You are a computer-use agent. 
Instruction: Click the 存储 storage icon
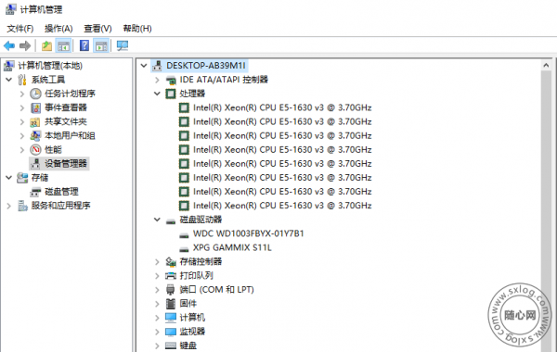point(22,177)
